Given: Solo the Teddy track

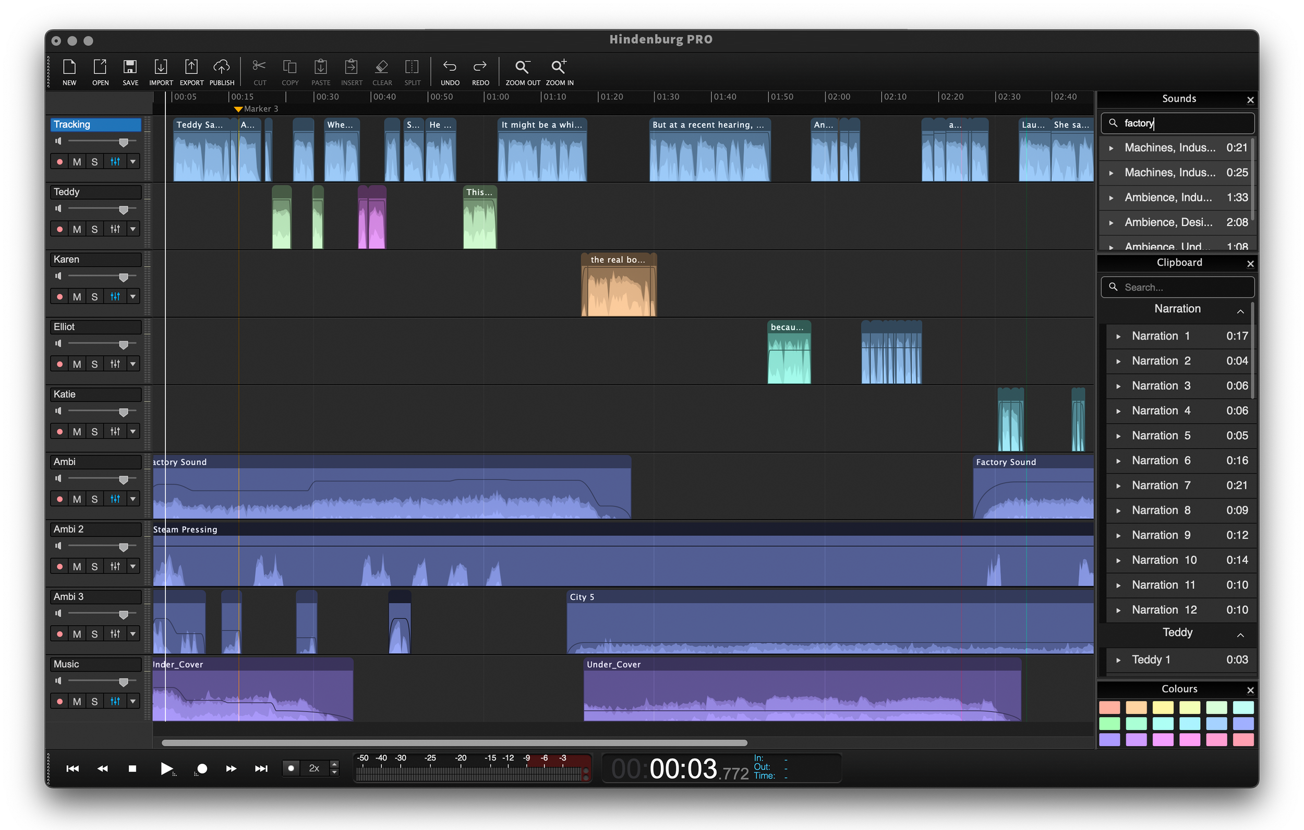Looking at the screenshot, I should click(x=95, y=229).
